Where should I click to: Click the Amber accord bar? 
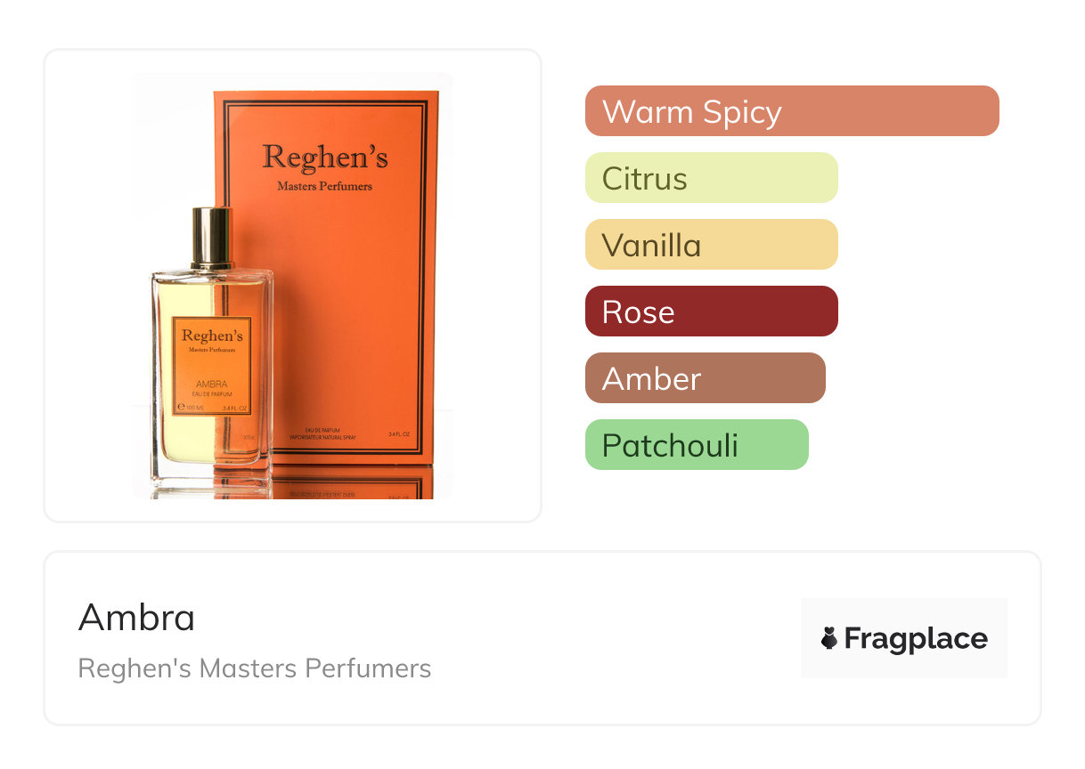tap(706, 378)
